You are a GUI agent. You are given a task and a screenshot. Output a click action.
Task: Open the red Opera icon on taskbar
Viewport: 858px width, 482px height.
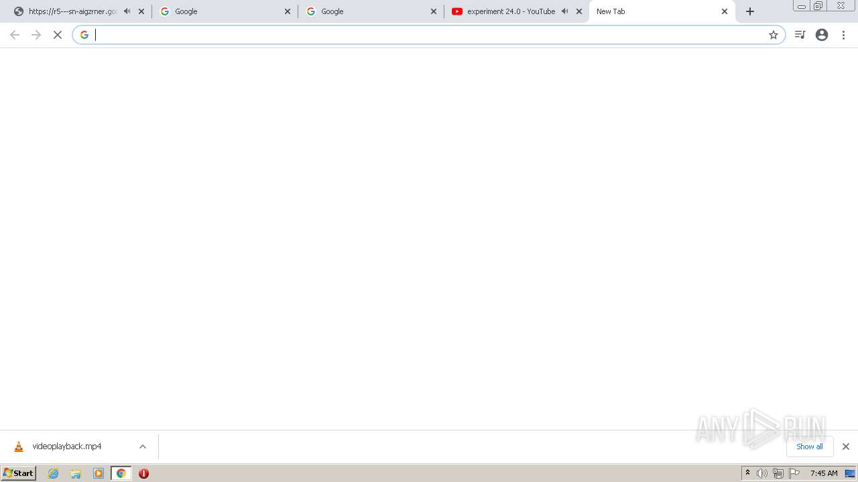click(x=143, y=473)
